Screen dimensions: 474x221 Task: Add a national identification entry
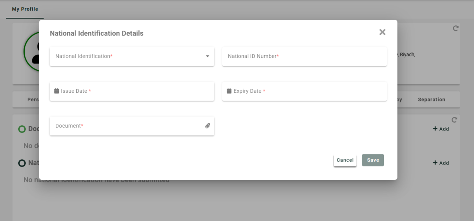pyautogui.click(x=441, y=163)
